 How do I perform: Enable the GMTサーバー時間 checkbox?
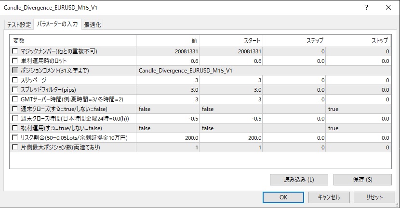coord(16,99)
